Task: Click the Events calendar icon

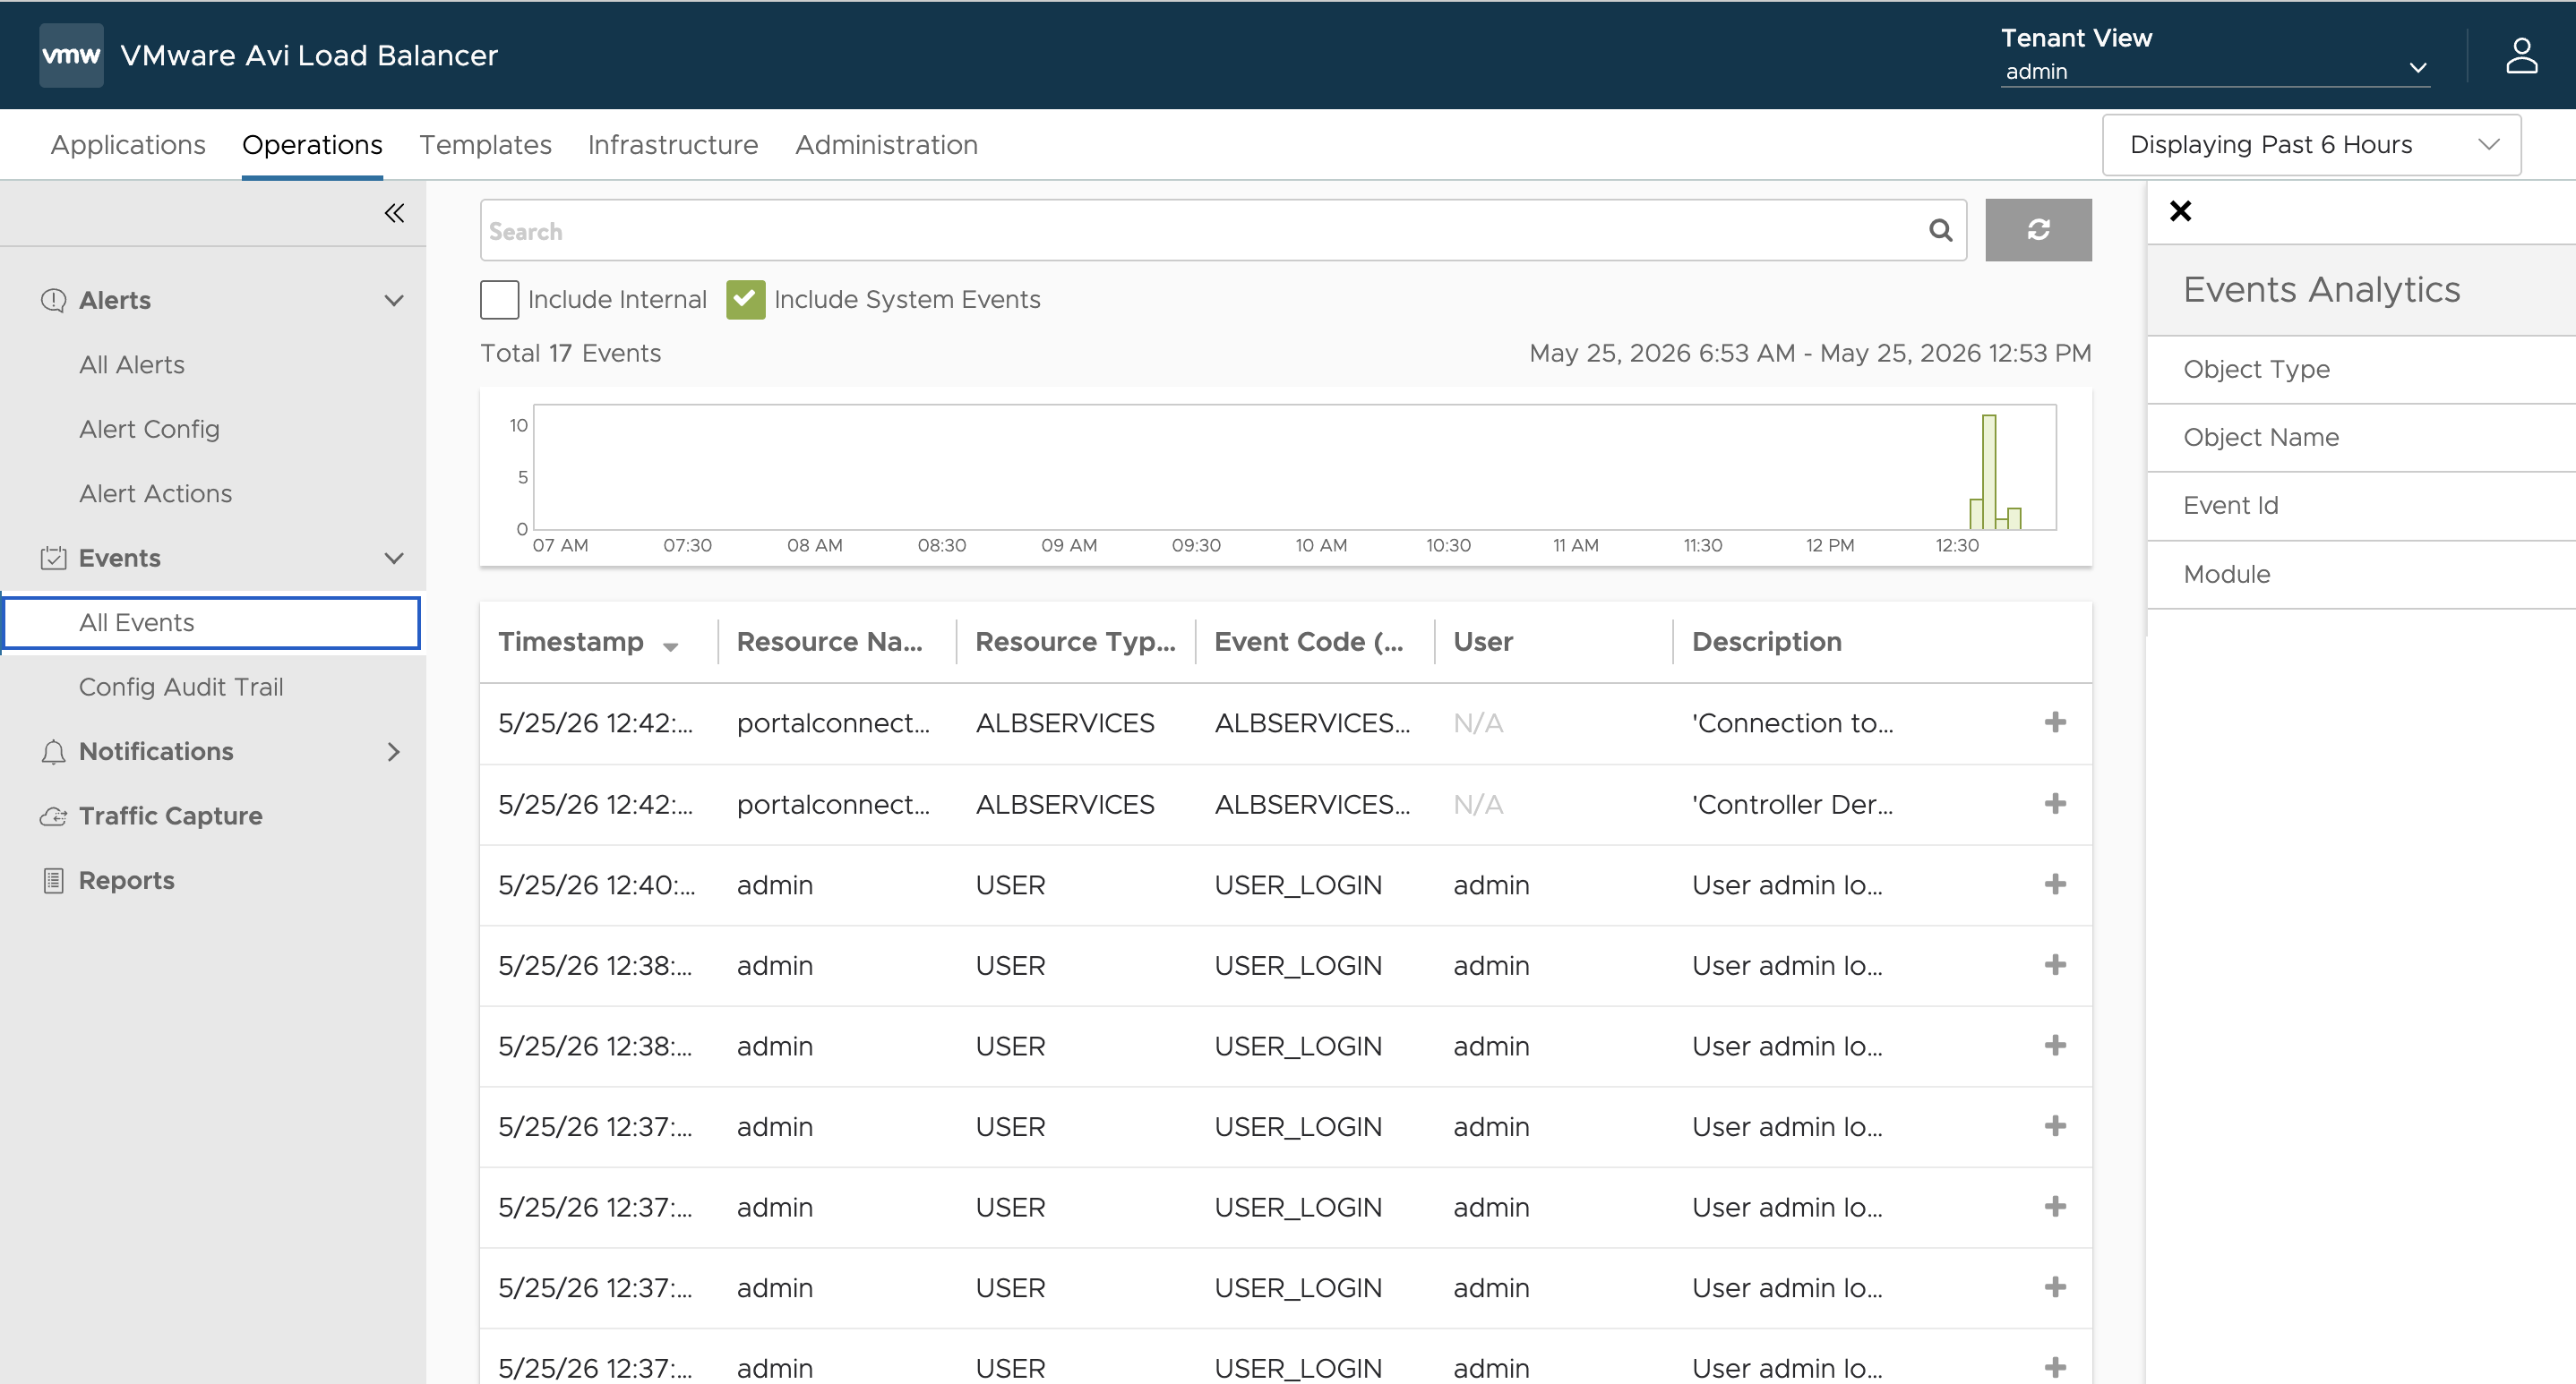Action: pos(53,558)
